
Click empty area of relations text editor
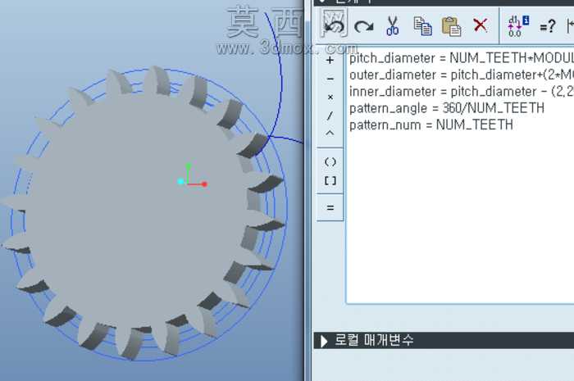(x=460, y=220)
